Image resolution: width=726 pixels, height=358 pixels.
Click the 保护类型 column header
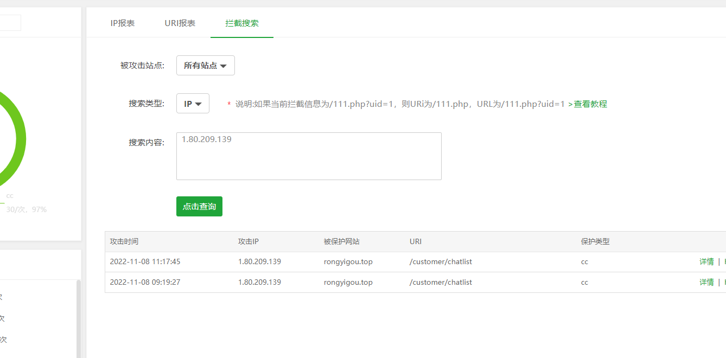[x=595, y=241]
